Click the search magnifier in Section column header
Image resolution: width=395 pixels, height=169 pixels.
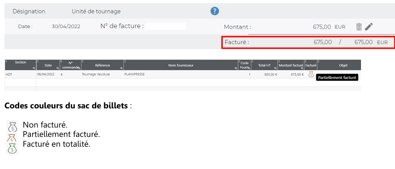[x=34, y=68]
